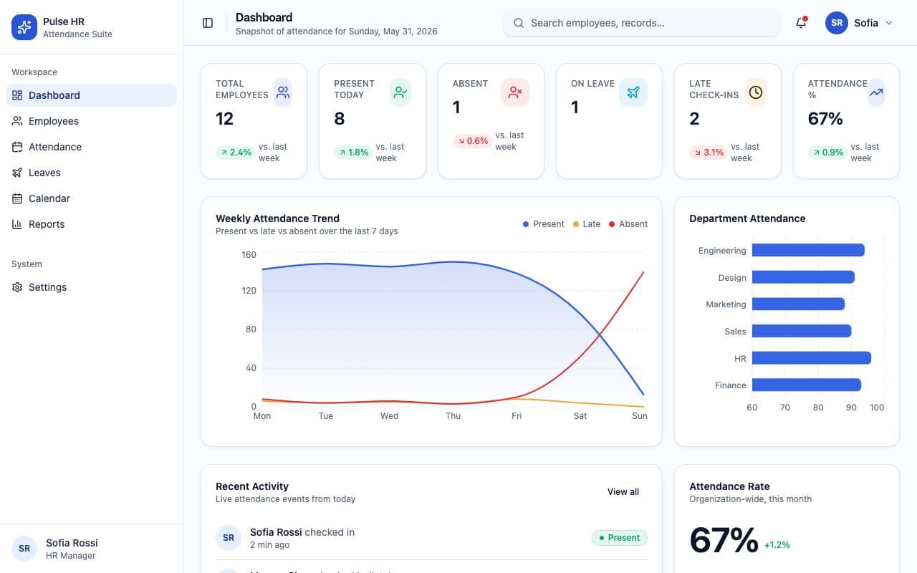Toggle the Late series in chart legend
Image resolution: width=917 pixels, height=573 pixels.
(x=587, y=224)
